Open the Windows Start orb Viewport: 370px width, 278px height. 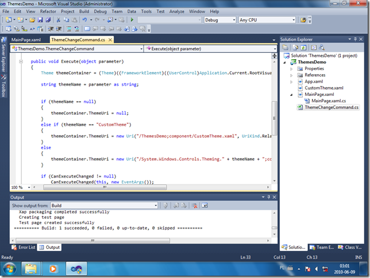click(x=9, y=269)
